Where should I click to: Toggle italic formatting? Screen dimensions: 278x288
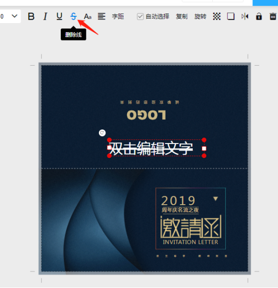click(x=45, y=17)
